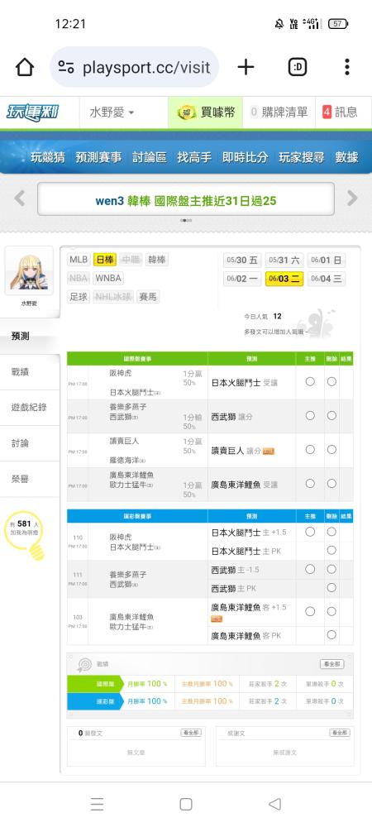The height and width of the screenshot is (827, 372).
Task: Click the 買噱幣 coin icon
Action: tap(187, 112)
